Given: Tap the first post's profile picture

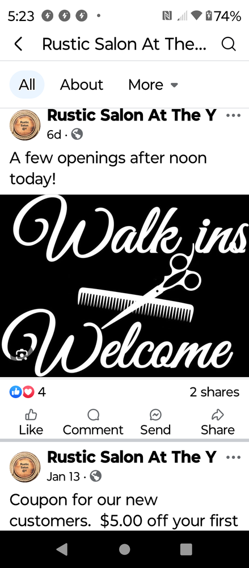Looking at the screenshot, I should [25, 124].
